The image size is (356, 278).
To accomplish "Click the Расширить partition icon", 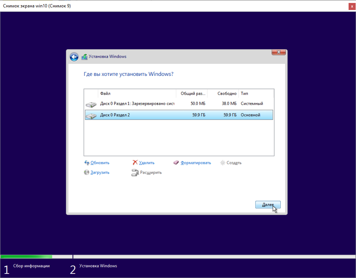I will point(135,173).
